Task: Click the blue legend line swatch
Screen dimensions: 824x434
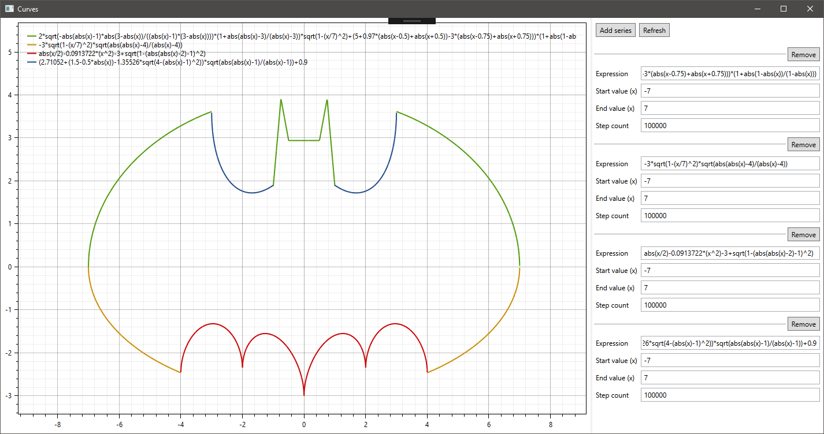Action: click(x=31, y=62)
